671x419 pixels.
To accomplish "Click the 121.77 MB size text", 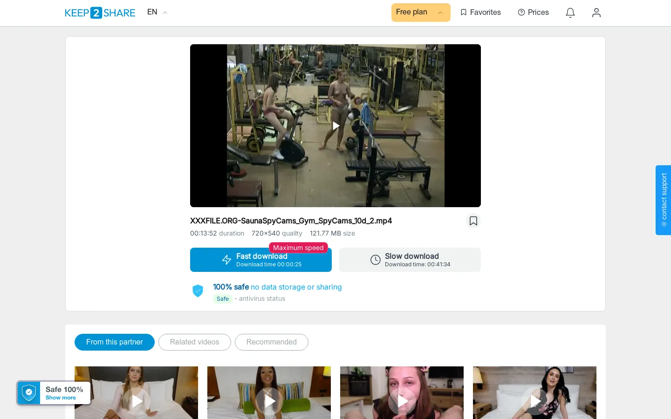I will point(332,233).
